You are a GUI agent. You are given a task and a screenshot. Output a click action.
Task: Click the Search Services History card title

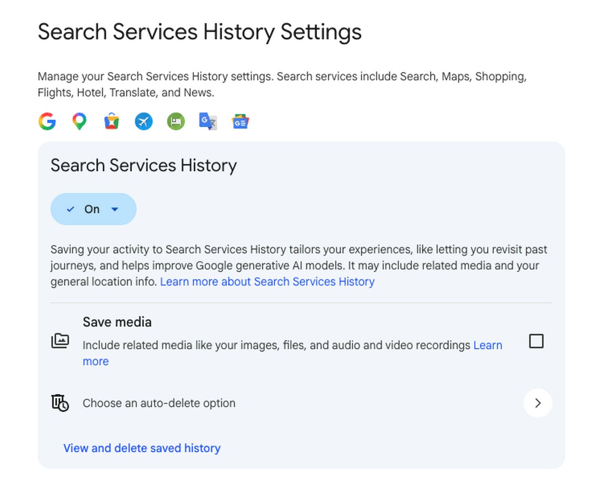(144, 166)
